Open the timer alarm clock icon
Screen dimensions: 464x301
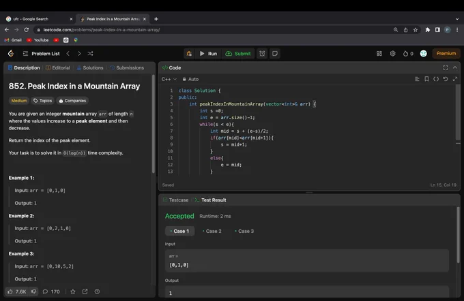[x=262, y=54]
